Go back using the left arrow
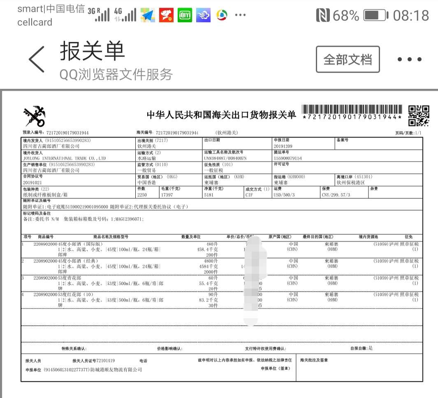Image resolution: width=438 pixels, height=398 pixels. [x=37, y=59]
